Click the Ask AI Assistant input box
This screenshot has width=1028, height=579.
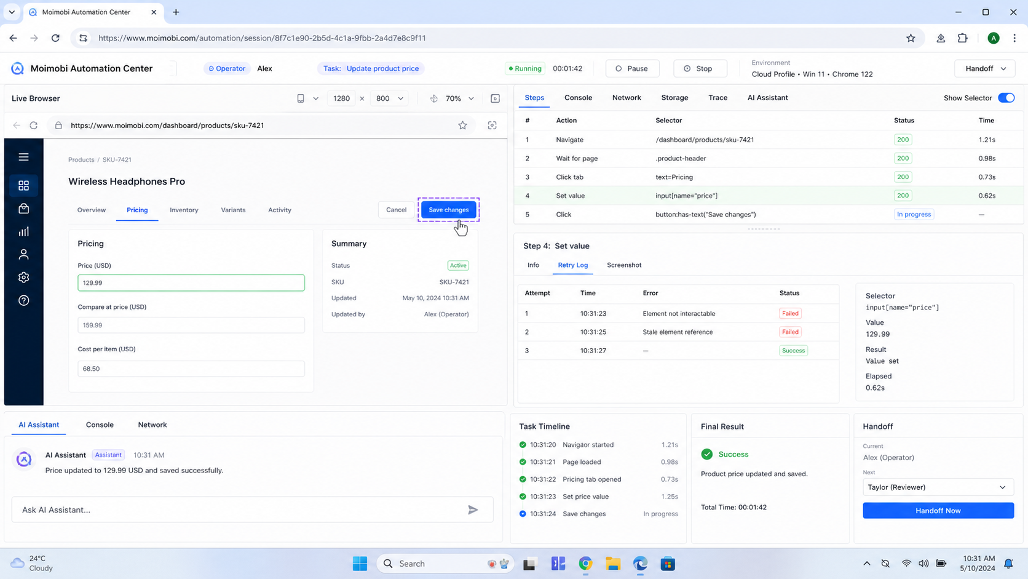click(x=252, y=509)
